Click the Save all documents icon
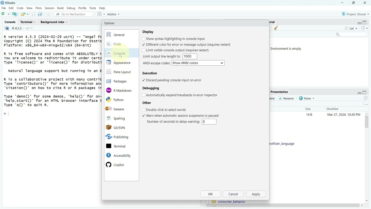 (x=40, y=14)
